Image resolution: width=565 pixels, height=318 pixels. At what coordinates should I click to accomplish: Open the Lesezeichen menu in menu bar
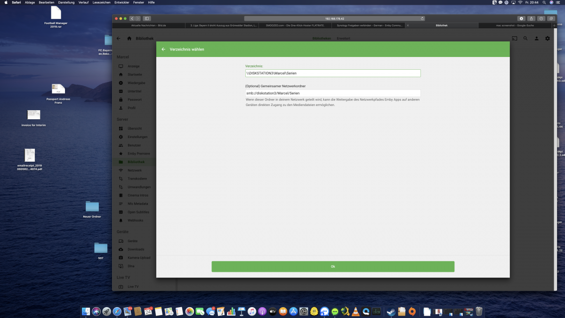tap(101, 2)
